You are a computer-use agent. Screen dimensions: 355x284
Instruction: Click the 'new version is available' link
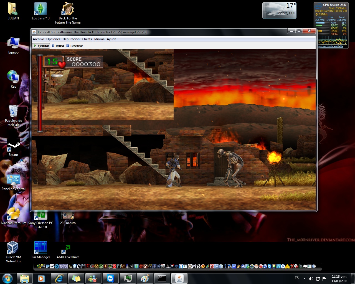pyautogui.click(x=331, y=46)
